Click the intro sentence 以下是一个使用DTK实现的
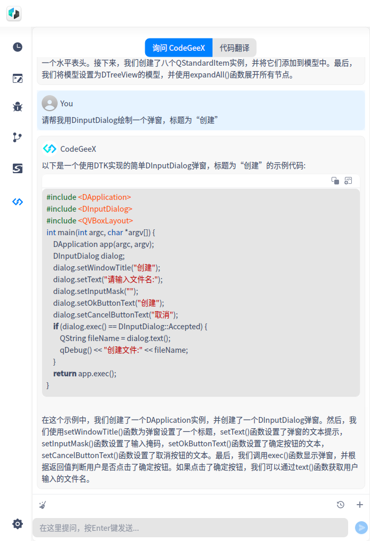The image size is (370, 541). pyautogui.click(x=174, y=166)
